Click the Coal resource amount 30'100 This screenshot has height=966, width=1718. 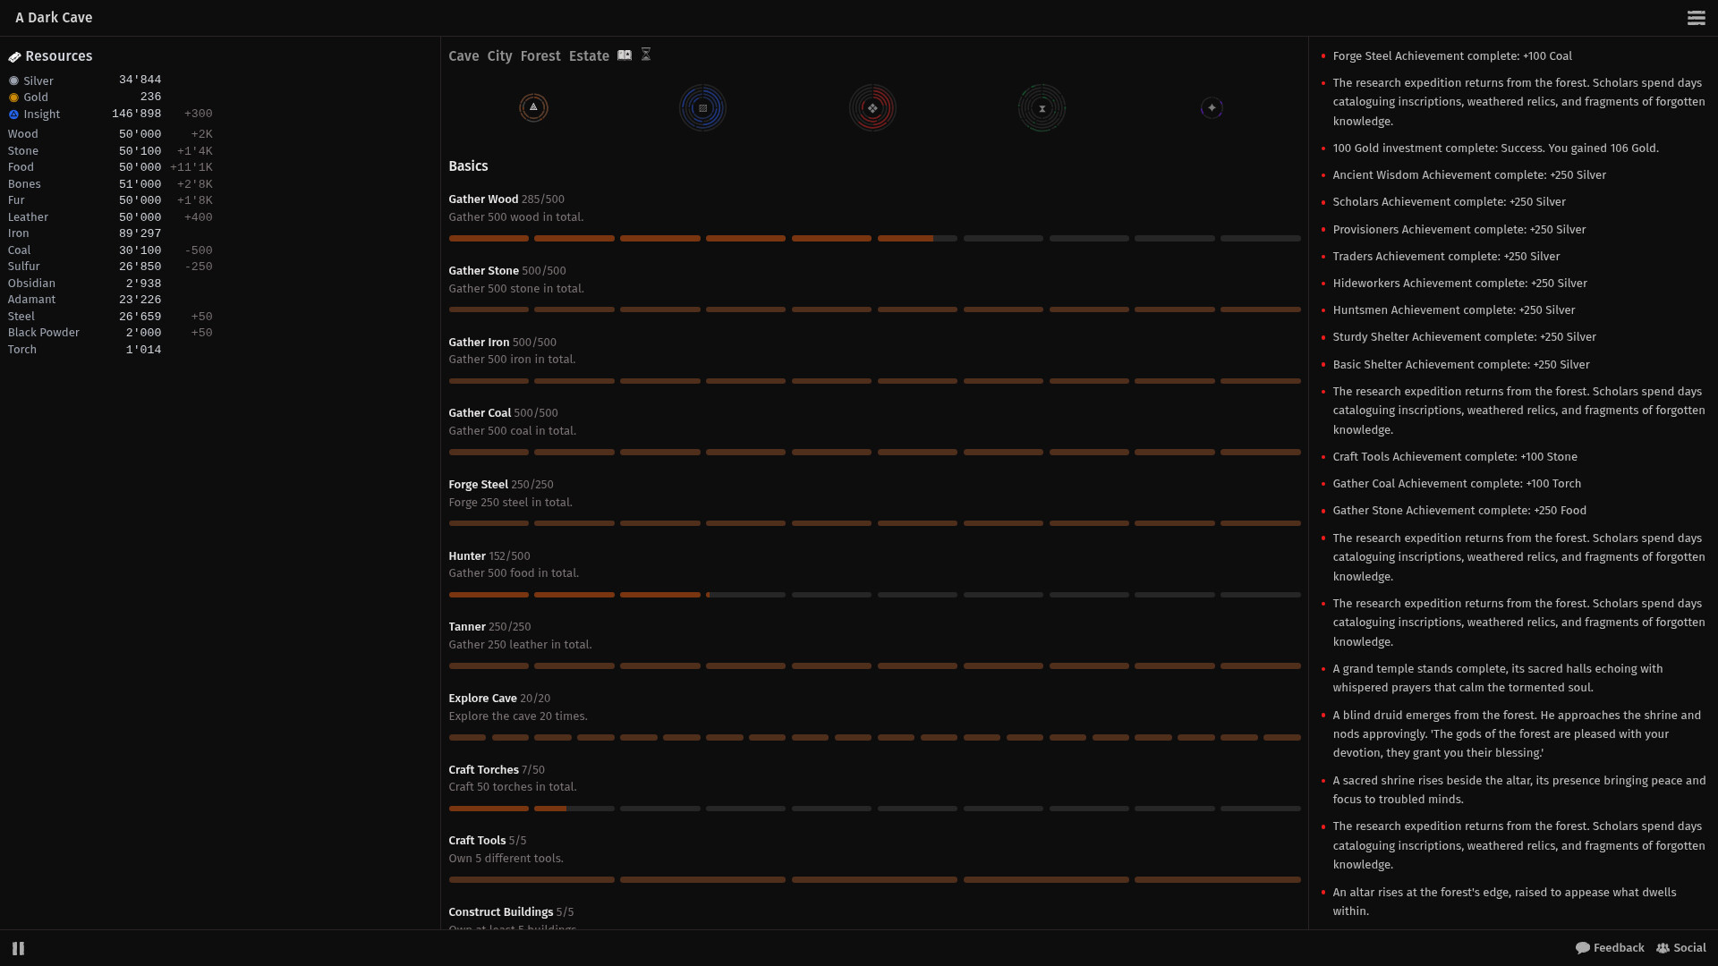(x=140, y=250)
